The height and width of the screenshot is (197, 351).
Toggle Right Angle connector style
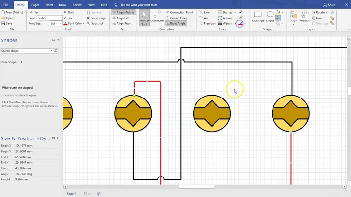click(x=175, y=23)
